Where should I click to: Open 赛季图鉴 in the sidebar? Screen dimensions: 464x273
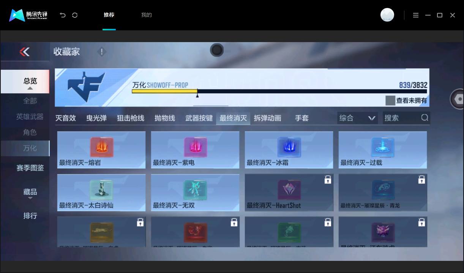[x=30, y=168]
